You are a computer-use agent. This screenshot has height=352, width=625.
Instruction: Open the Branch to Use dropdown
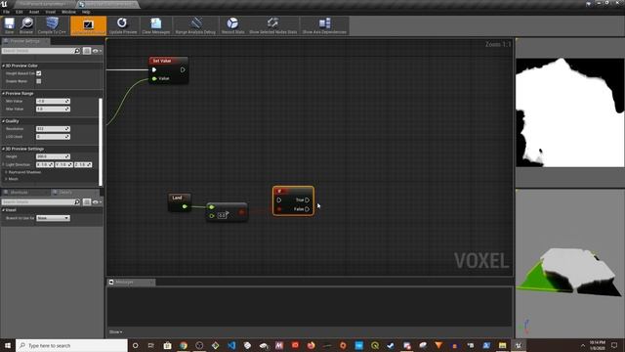coord(53,218)
